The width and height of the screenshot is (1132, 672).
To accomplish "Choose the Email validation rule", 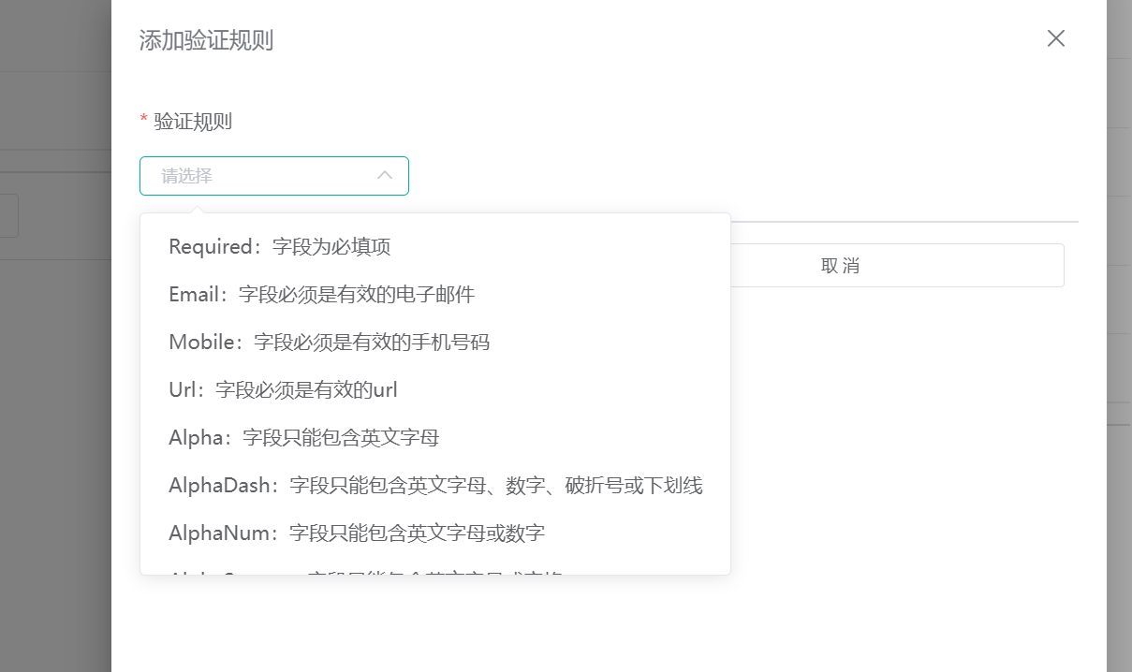I will pyautogui.click(x=321, y=294).
